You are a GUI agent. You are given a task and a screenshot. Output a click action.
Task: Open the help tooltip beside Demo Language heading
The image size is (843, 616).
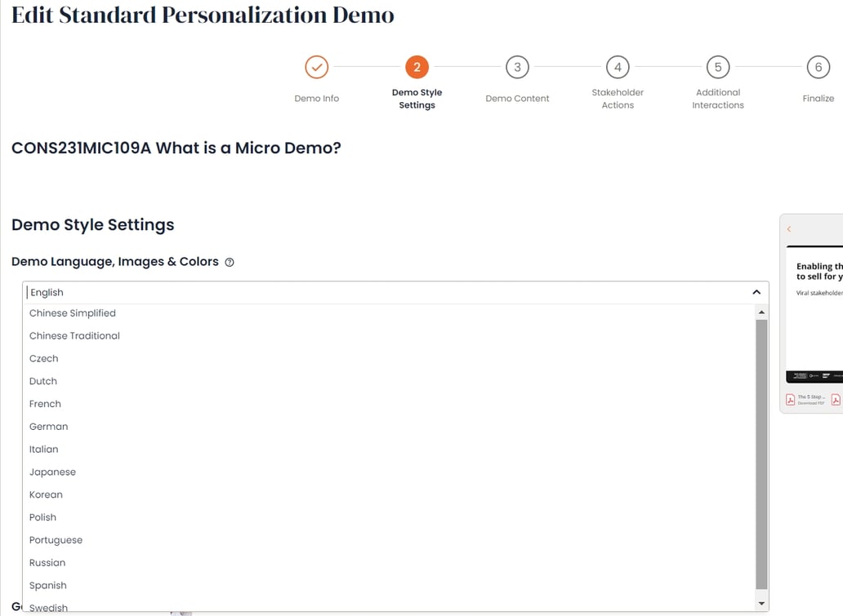(229, 262)
